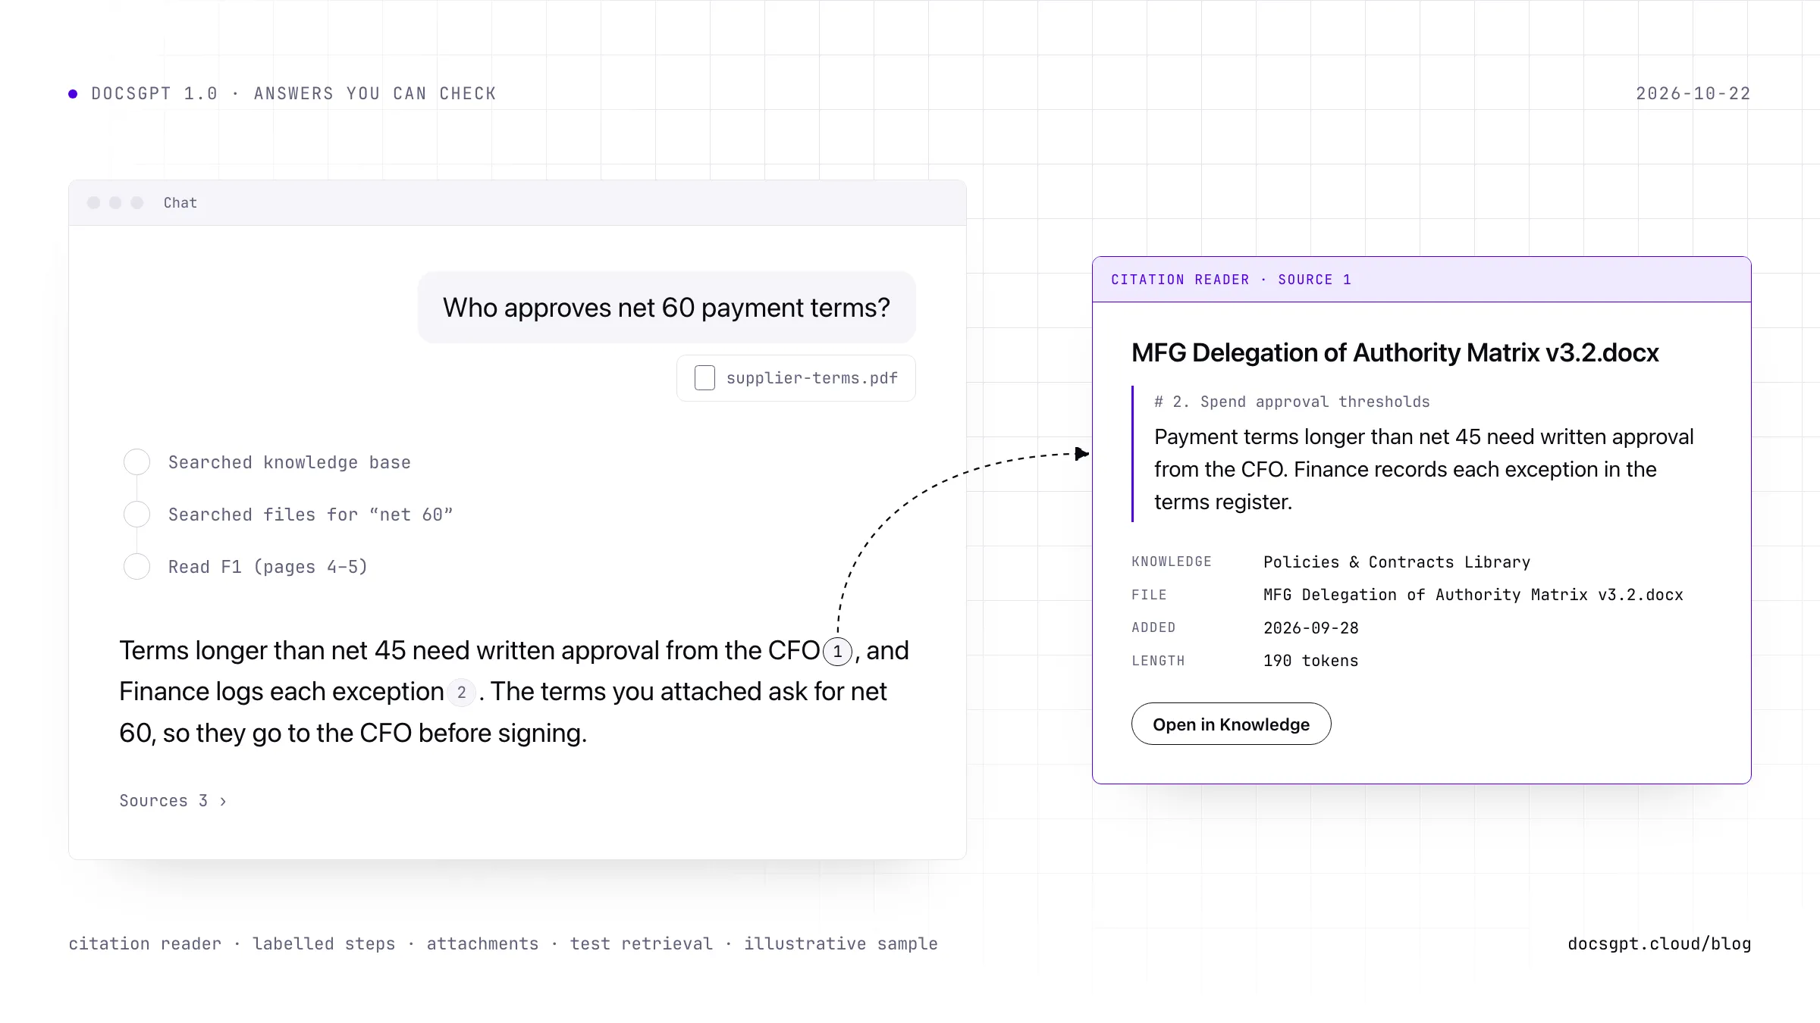Click the '# 2. Spend approval thresholds' heading
The height and width of the screenshot is (1023, 1820).
(1291, 402)
